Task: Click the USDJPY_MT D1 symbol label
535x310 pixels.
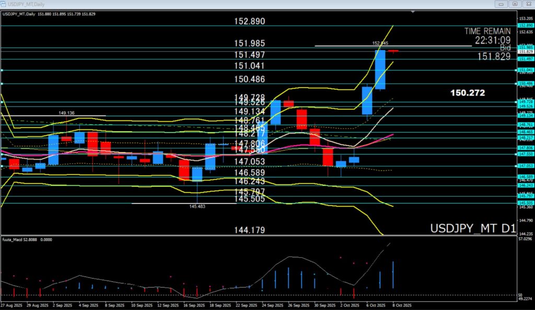Action: [473, 229]
